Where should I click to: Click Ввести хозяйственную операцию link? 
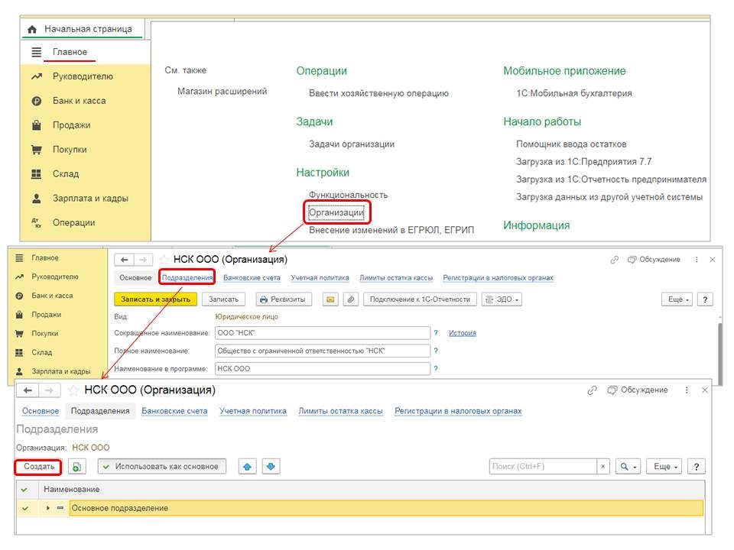pos(378,93)
